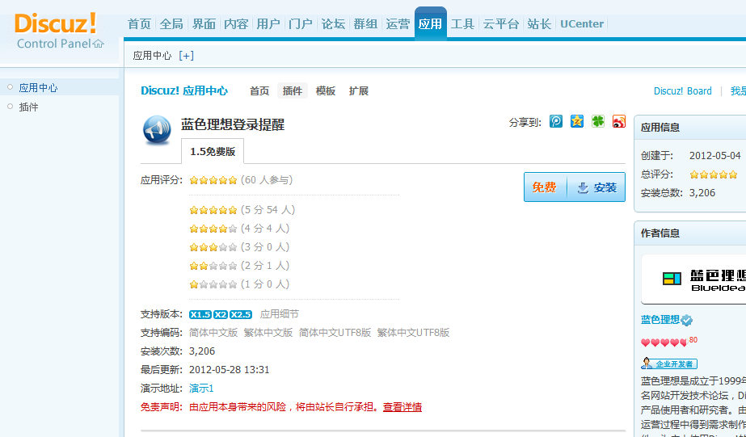Open the 站长 top menu
Image resolution: width=746 pixels, height=437 pixels.
click(539, 23)
